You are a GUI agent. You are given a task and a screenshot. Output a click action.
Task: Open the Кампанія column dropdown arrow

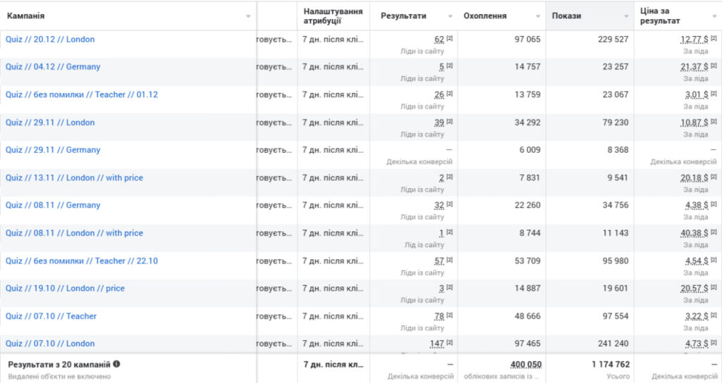point(248,16)
